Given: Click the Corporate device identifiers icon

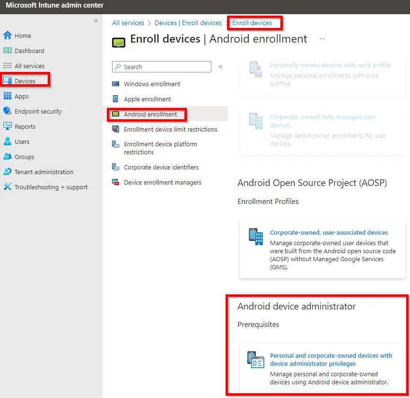Looking at the screenshot, I should (x=115, y=167).
